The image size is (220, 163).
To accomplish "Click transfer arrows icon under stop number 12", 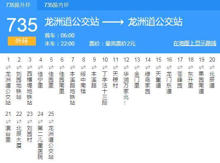I will [126, 67].
